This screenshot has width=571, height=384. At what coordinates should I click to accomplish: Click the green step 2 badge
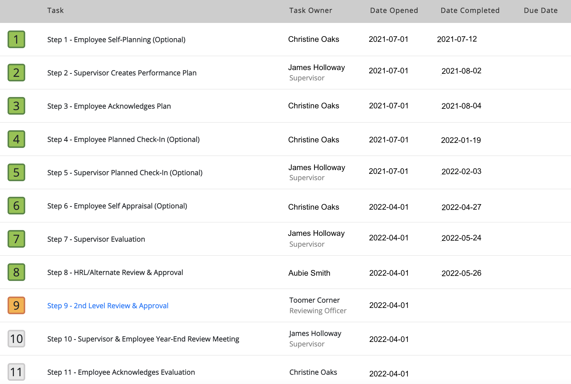[x=16, y=73]
